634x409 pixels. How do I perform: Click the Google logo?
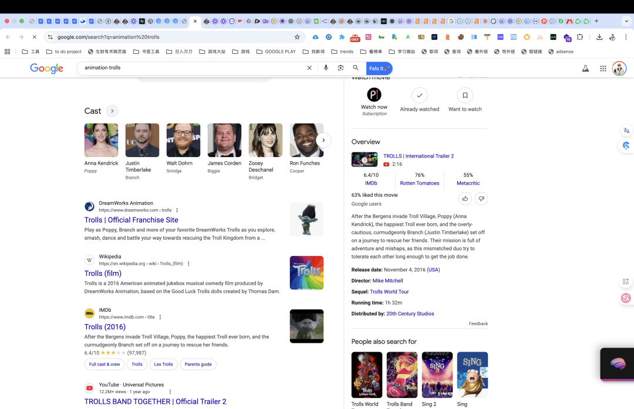tap(46, 68)
